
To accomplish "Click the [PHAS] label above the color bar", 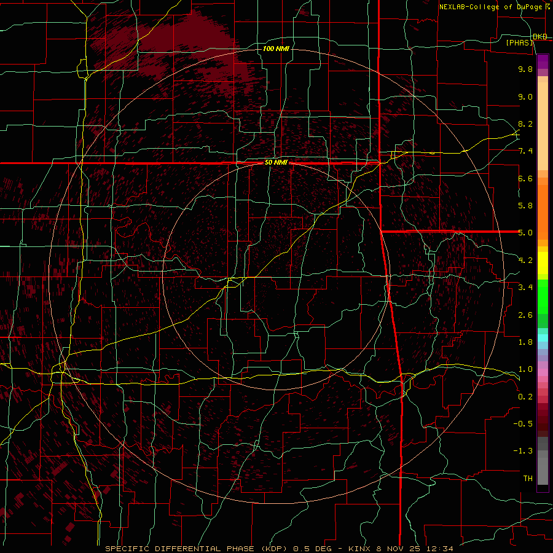I will pos(520,42).
